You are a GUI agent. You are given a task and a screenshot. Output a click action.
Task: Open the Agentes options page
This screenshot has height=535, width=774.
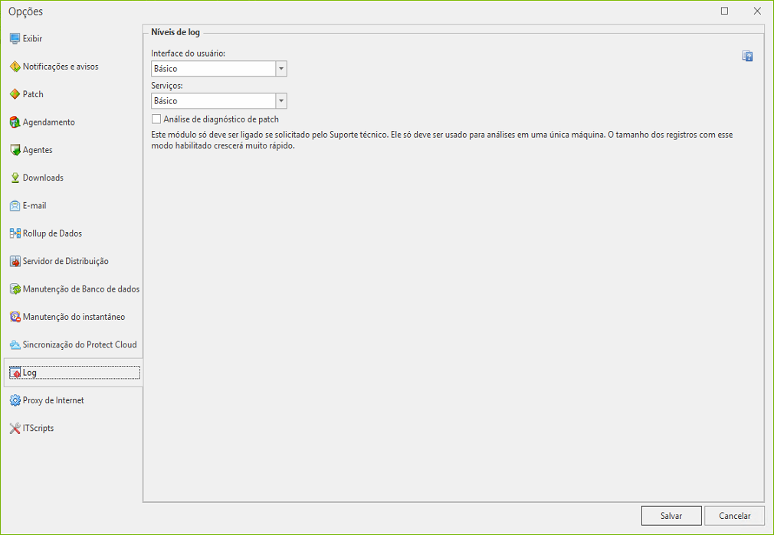38,150
